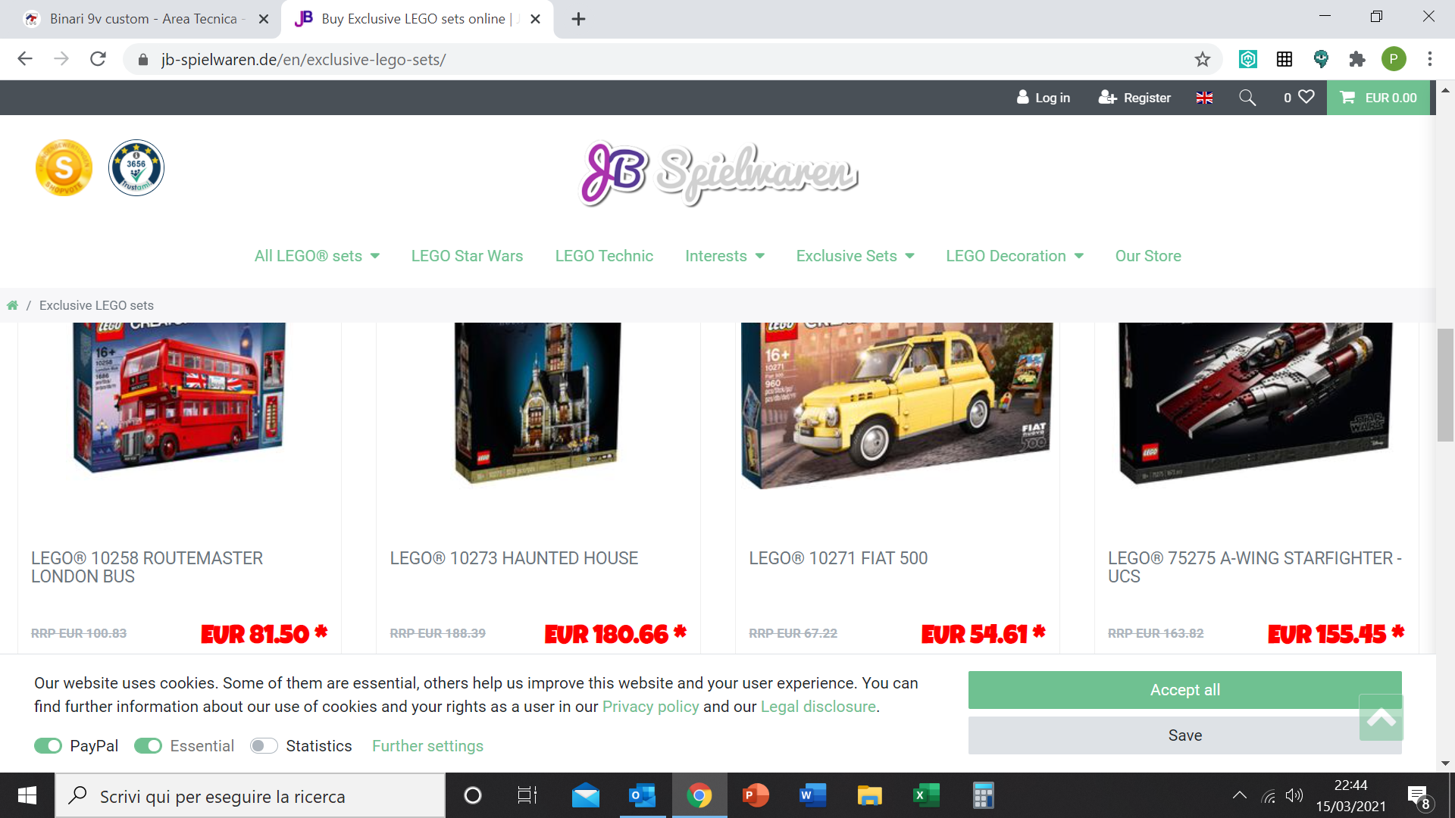Open the LEGO Star Wars menu item
The height and width of the screenshot is (818, 1455).
coord(467,256)
